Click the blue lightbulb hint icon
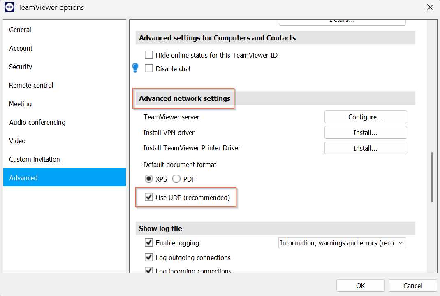440x296 pixels. (x=135, y=68)
